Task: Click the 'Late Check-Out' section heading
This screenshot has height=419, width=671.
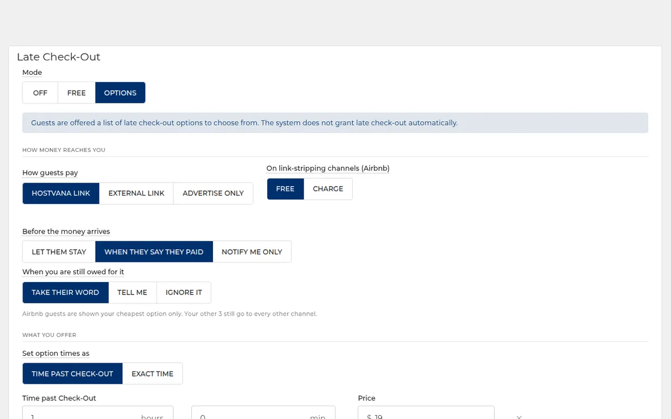Action: (x=59, y=57)
